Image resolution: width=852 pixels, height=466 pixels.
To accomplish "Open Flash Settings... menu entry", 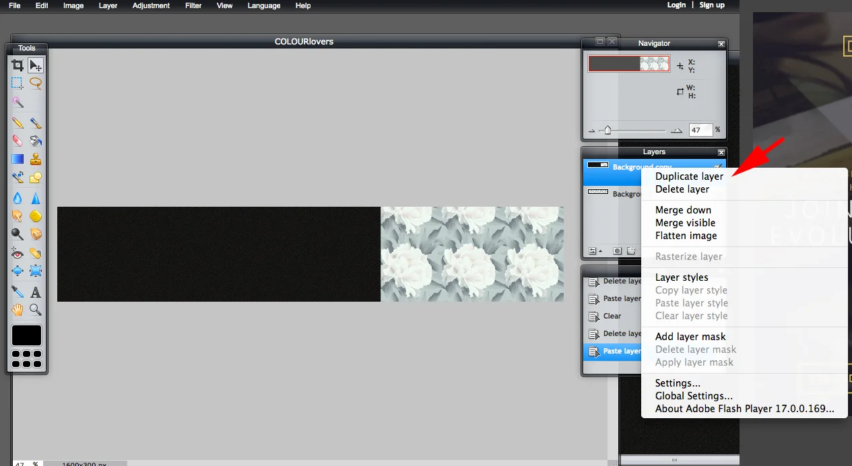I will tap(678, 383).
